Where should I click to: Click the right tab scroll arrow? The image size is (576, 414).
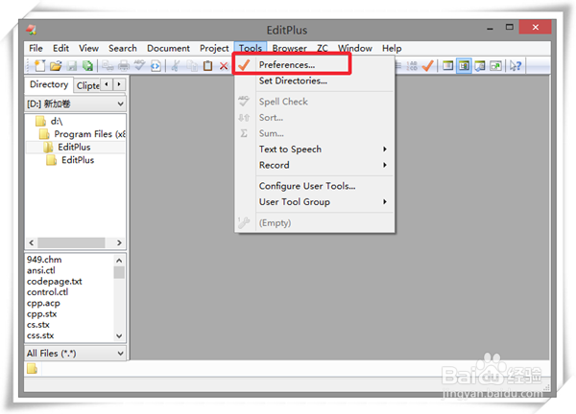click(119, 84)
